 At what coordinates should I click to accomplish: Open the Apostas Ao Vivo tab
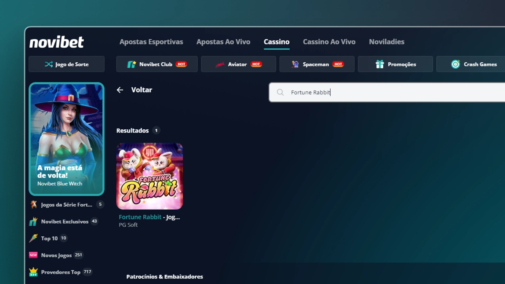223,42
